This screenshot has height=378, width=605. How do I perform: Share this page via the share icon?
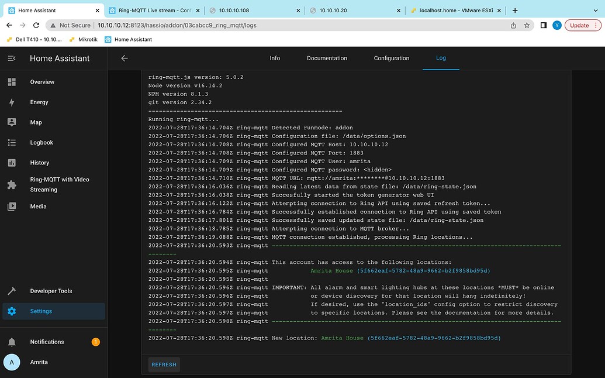[x=513, y=25]
